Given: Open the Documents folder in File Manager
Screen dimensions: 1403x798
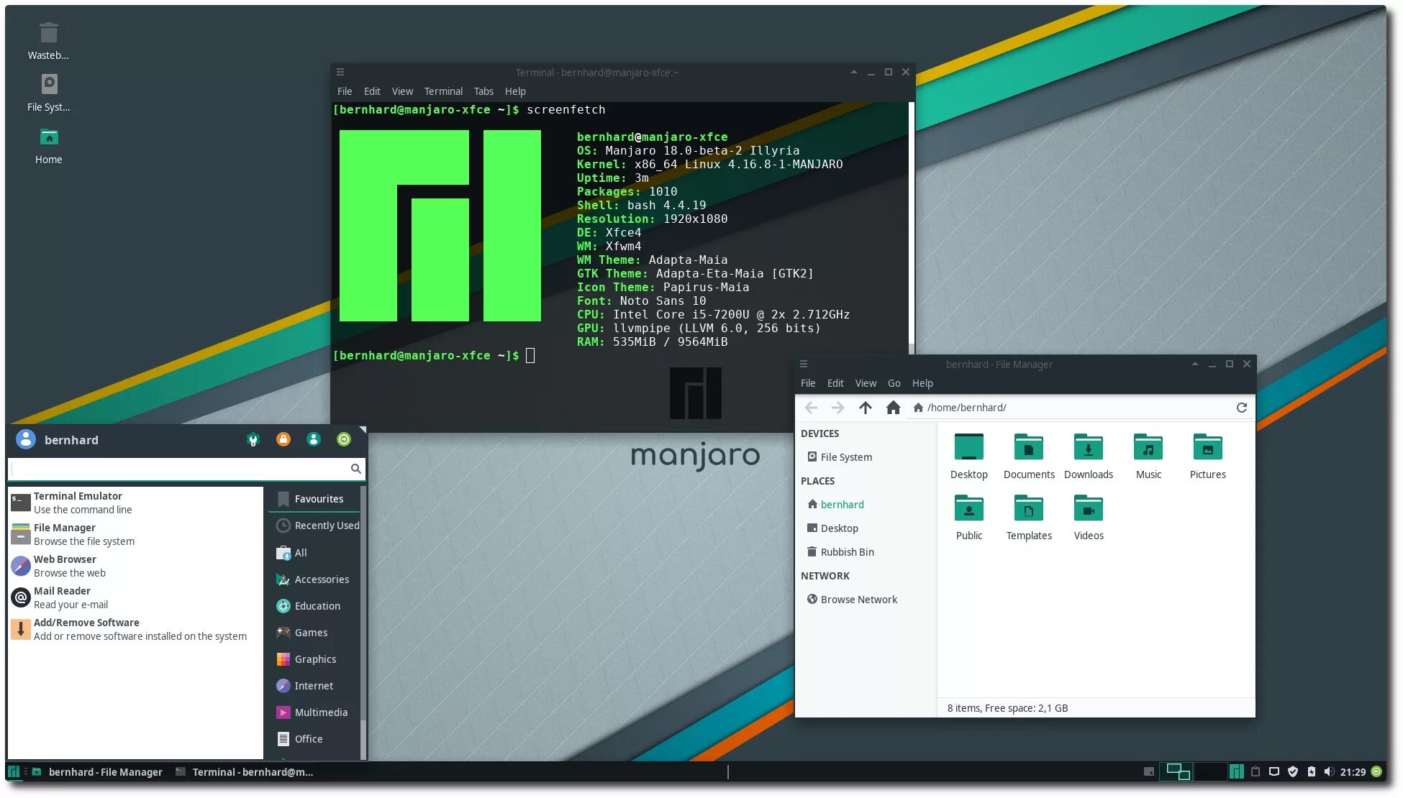Looking at the screenshot, I should click(x=1029, y=453).
